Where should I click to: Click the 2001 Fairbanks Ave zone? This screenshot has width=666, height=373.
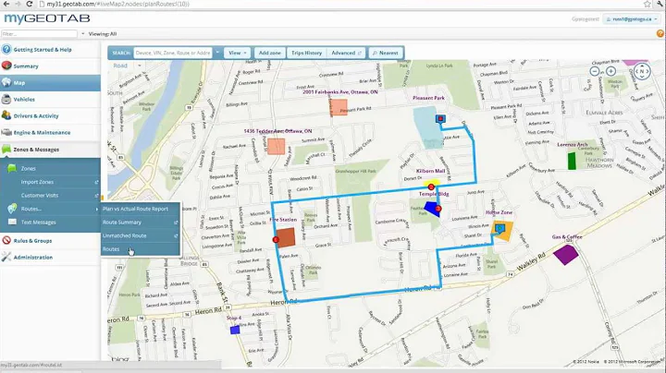point(339,107)
